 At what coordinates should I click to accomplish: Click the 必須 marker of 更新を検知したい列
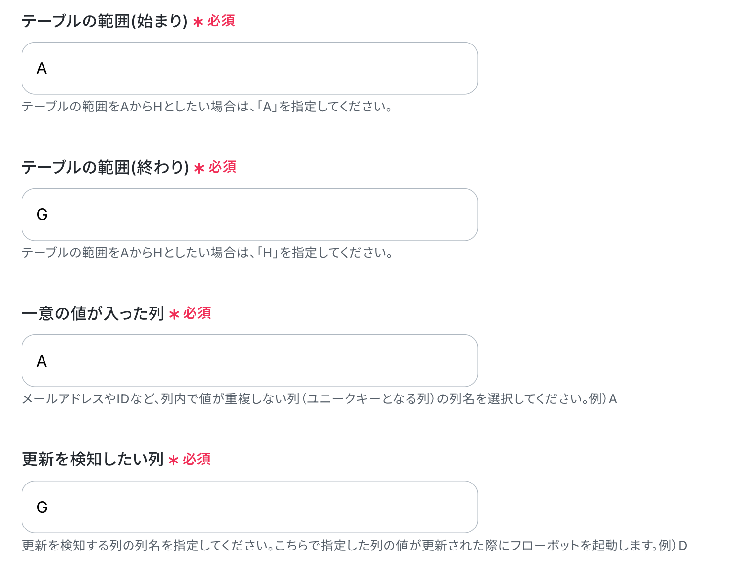tap(196, 460)
